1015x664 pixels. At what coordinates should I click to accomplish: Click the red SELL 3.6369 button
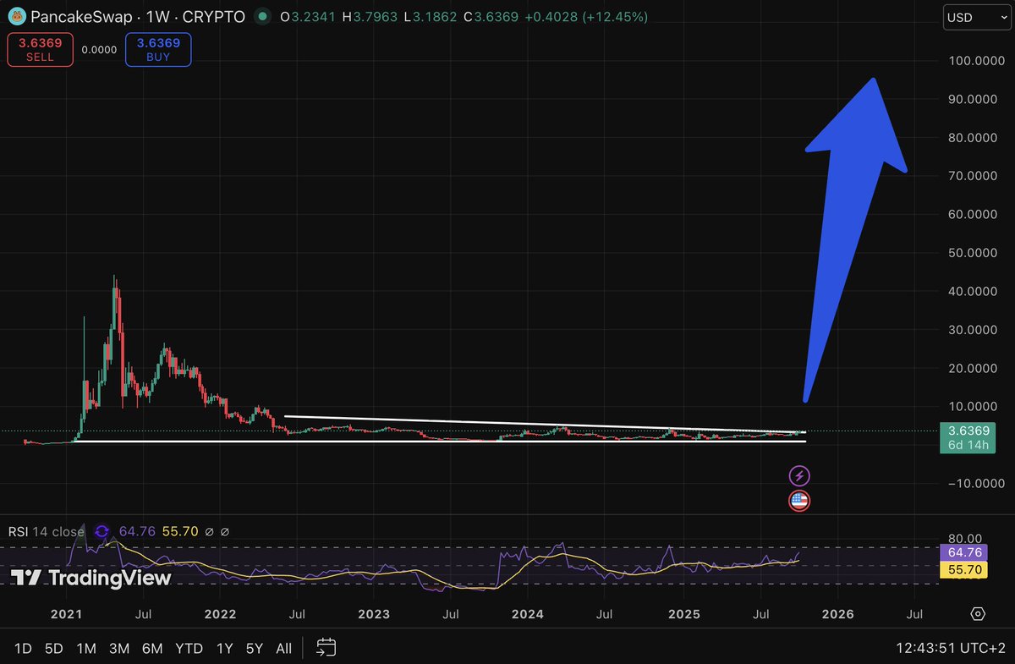(40, 50)
